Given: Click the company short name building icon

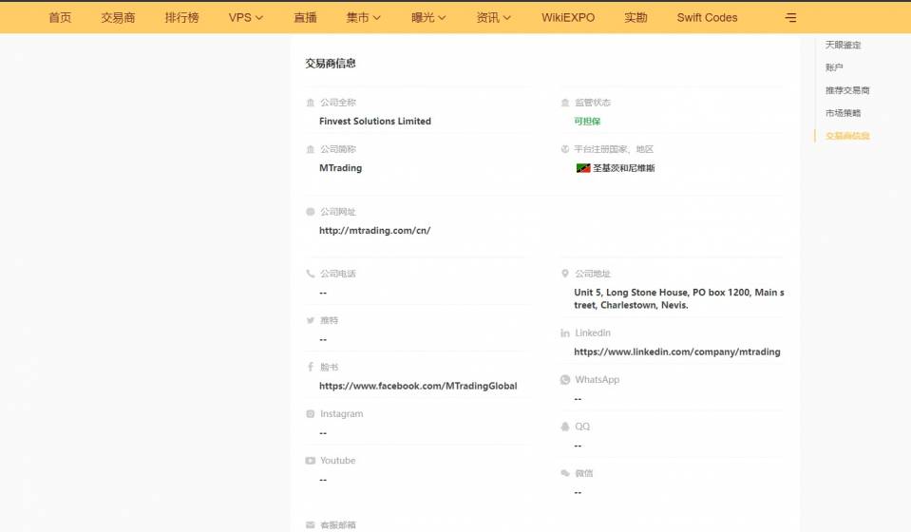Looking at the screenshot, I should coord(311,149).
